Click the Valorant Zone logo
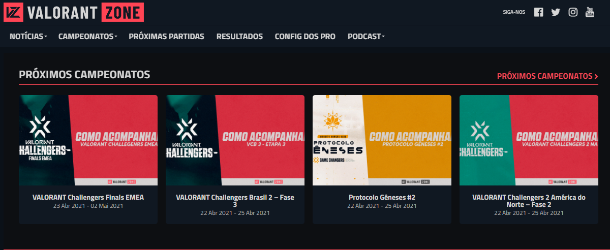 pyautogui.click(x=73, y=12)
